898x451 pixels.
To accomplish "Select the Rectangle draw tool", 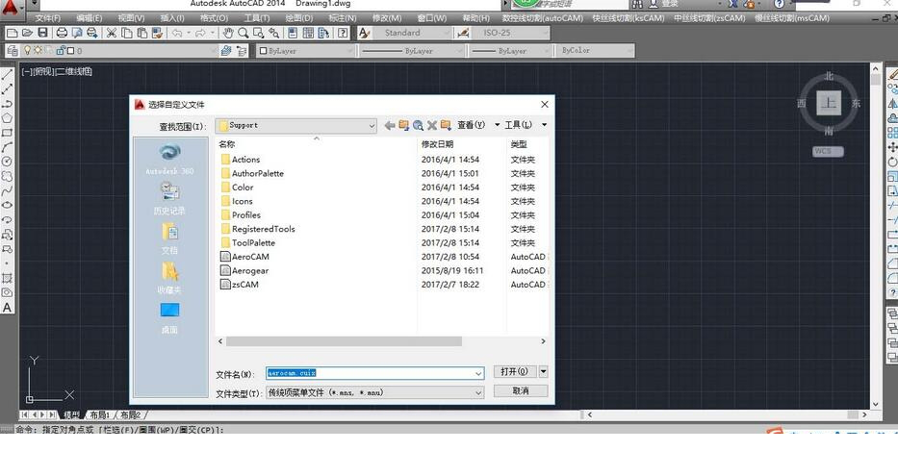I will 7,133.
